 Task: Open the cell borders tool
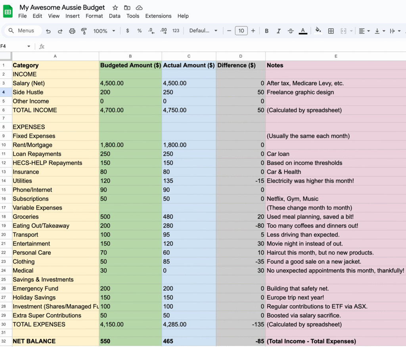[x=331, y=31]
